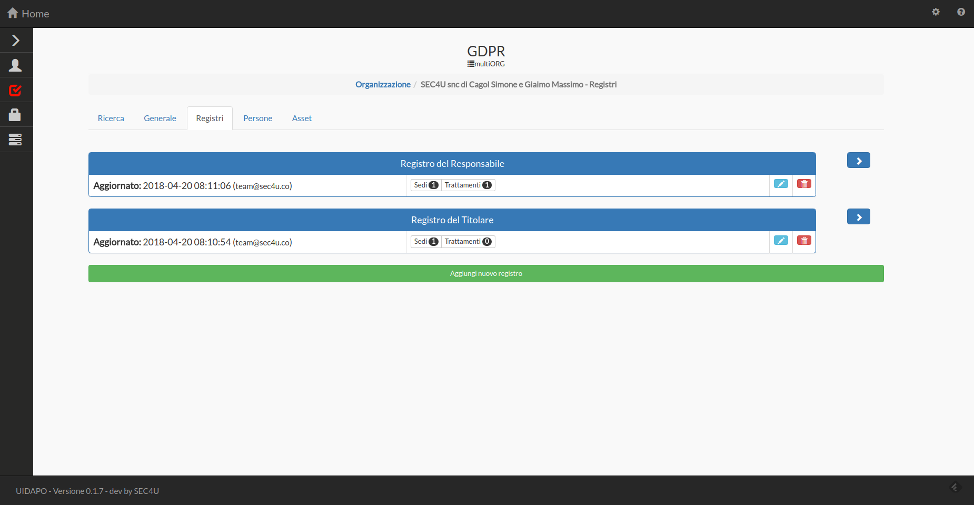Select the Registri tab
This screenshot has width=974, height=505.
(210, 118)
